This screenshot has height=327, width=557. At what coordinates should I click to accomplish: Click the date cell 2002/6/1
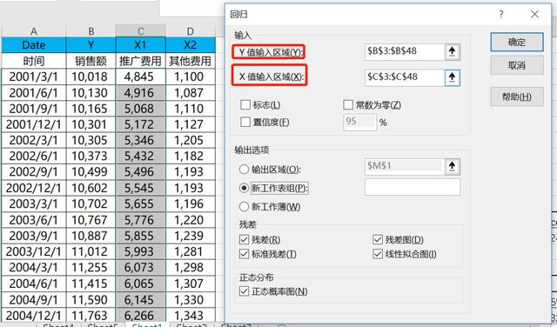pos(34,156)
